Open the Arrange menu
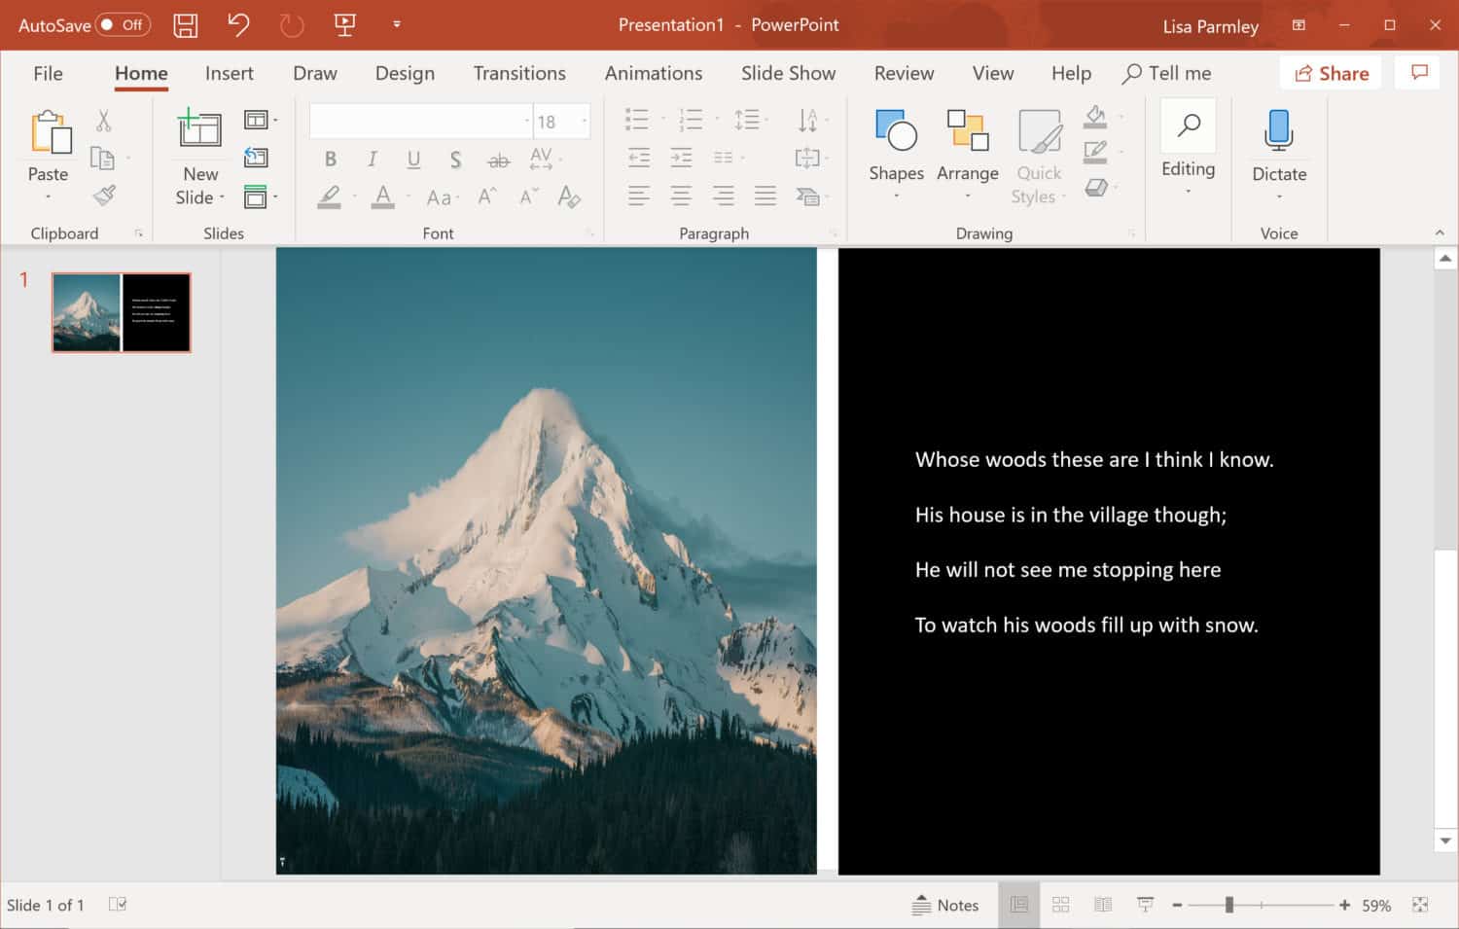Viewport: 1459px width, 929px height. coord(967,153)
